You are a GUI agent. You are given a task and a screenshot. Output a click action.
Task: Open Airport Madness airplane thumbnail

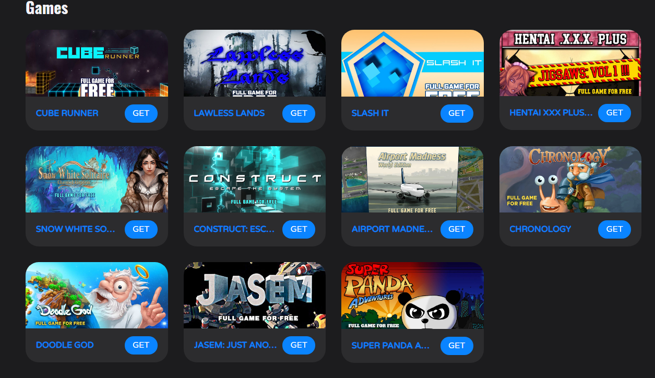point(412,180)
